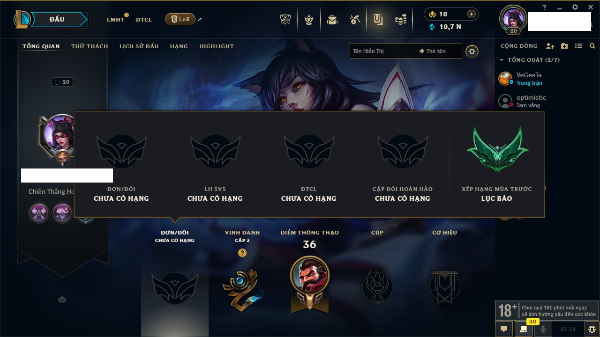Image resolution: width=600 pixels, height=337 pixels.
Task: Toggle the friends list view icon
Action: (x=578, y=46)
